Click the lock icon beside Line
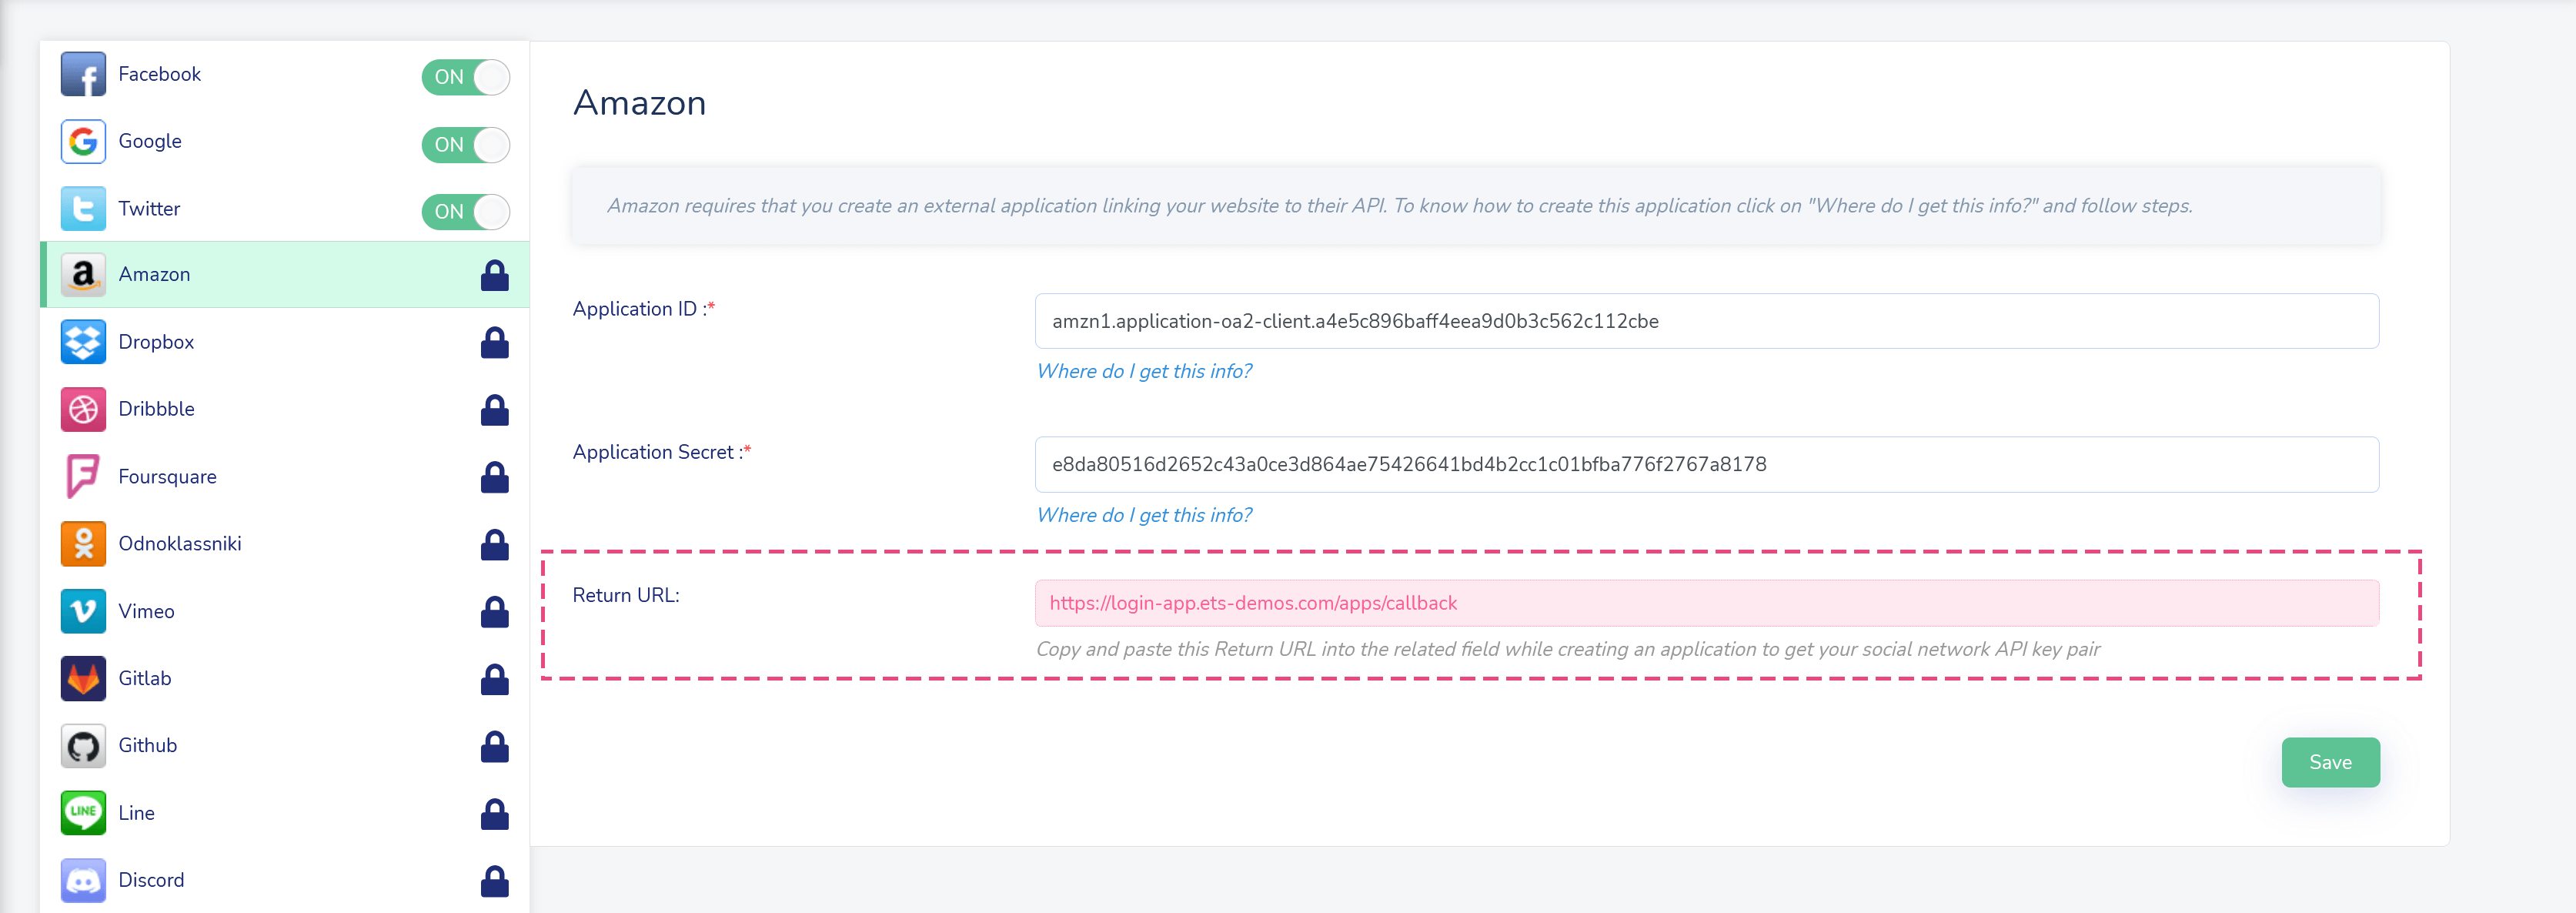This screenshot has height=913, width=2576. click(x=495, y=814)
